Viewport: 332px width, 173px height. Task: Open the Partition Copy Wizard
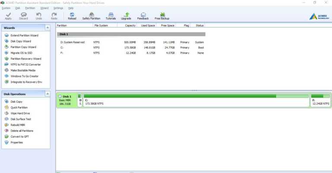coord(23,47)
